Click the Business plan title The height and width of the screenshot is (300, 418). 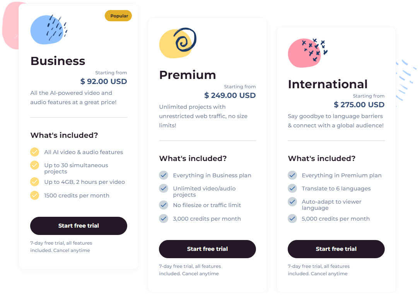58,61
